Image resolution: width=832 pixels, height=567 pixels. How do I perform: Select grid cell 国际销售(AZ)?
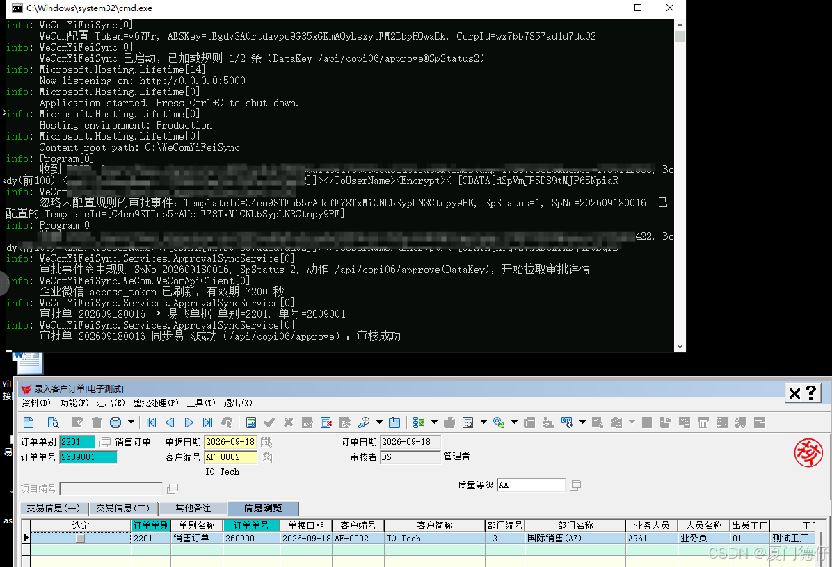click(575, 539)
